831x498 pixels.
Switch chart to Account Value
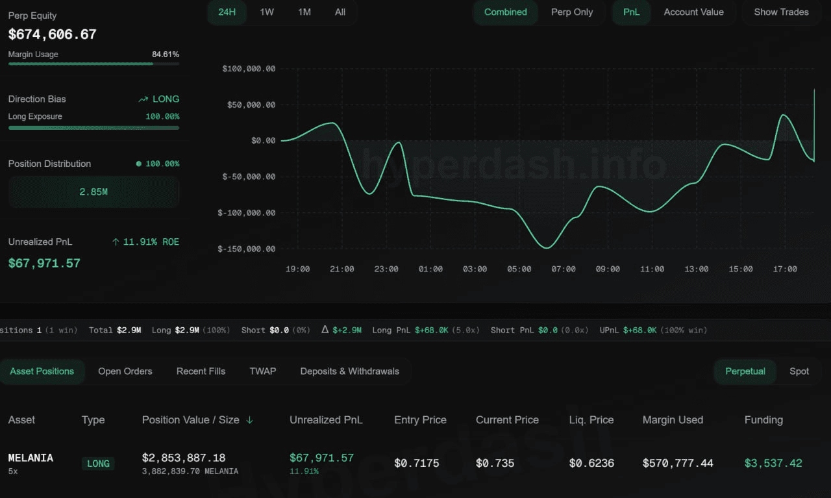pos(693,12)
